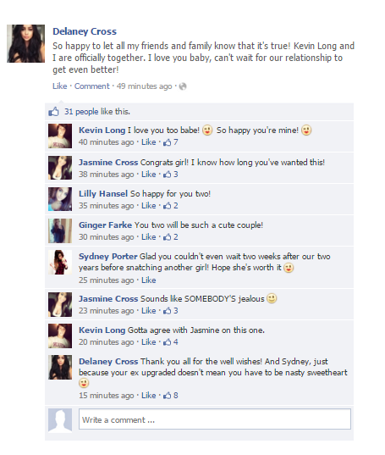385x455 pixels.
Task: Open Delaney Cross's large profile picture
Action: point(25,43)
